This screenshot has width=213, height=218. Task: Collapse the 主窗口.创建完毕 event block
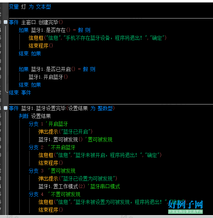5,22
